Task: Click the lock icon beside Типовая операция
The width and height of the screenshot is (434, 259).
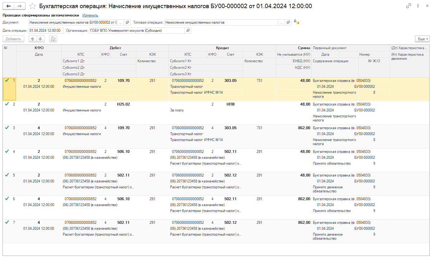Action: click(x=296, y=22)
